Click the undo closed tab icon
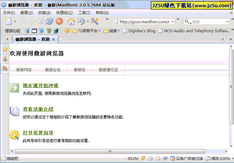The height and width of the screenshot is (163, 234). click(81, 22)
